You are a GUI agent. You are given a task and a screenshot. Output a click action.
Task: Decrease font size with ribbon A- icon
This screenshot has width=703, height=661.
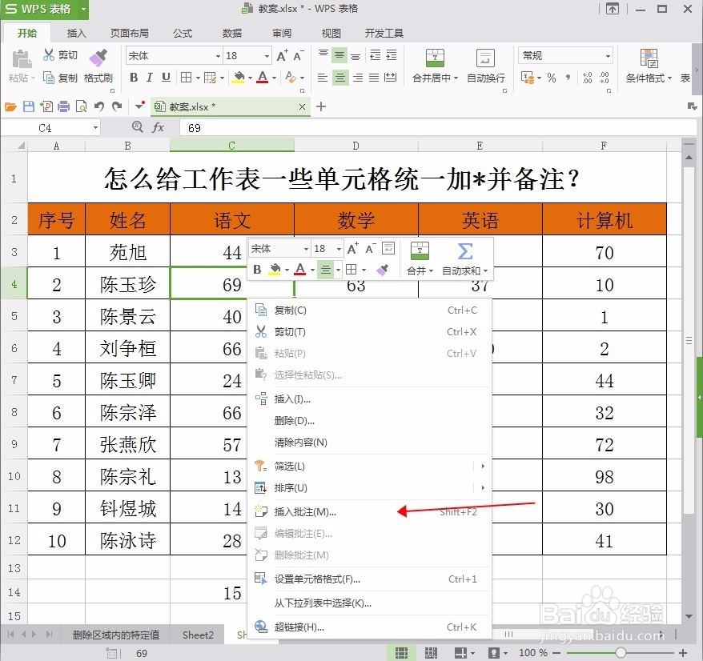(x=299, y=55)
